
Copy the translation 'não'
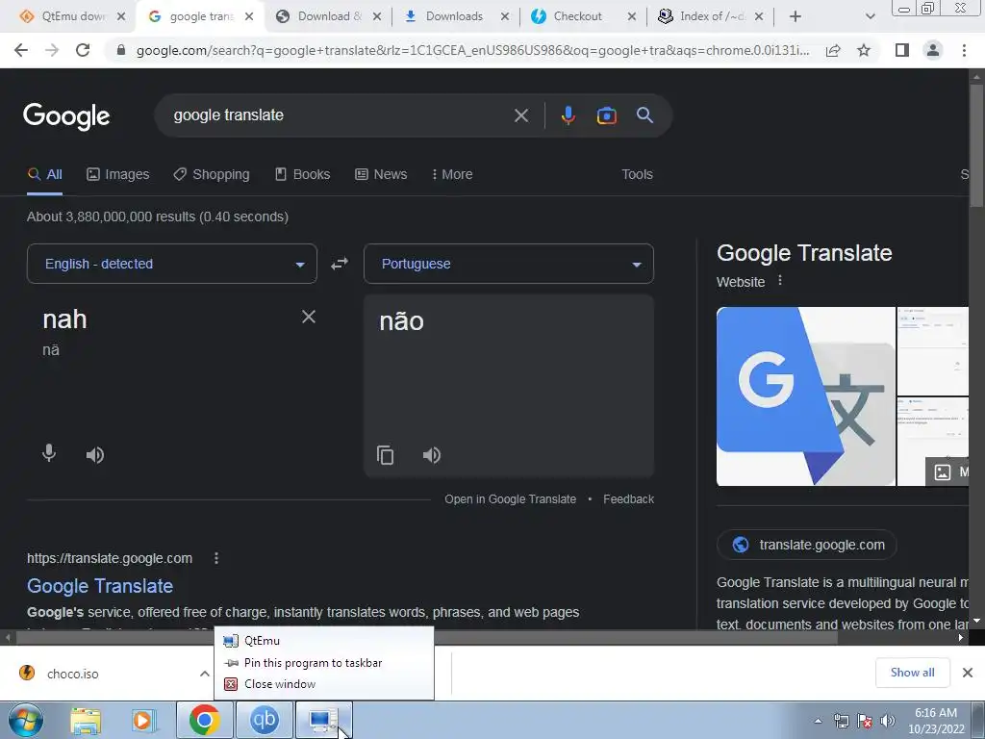(385, 454)
